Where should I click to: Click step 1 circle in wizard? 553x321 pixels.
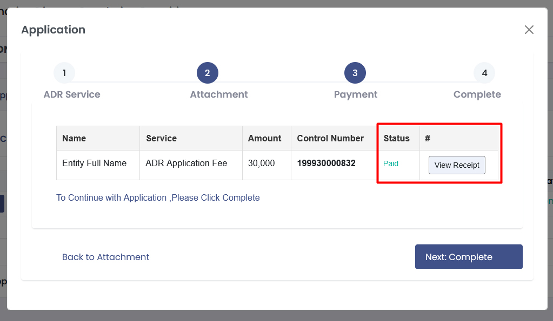tap(64, 73)
